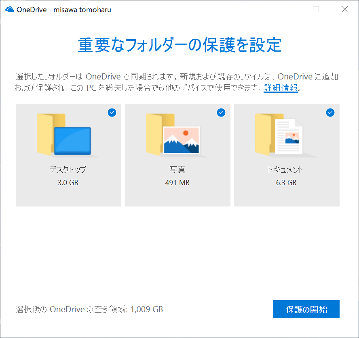The width and height of the screenshot is (359, 338).
Task: Click the OneDrive cloud icon in title bar
Action: click(x=10, y=9)
